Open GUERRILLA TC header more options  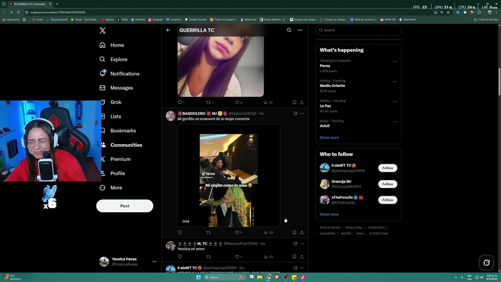coord(300,30)
